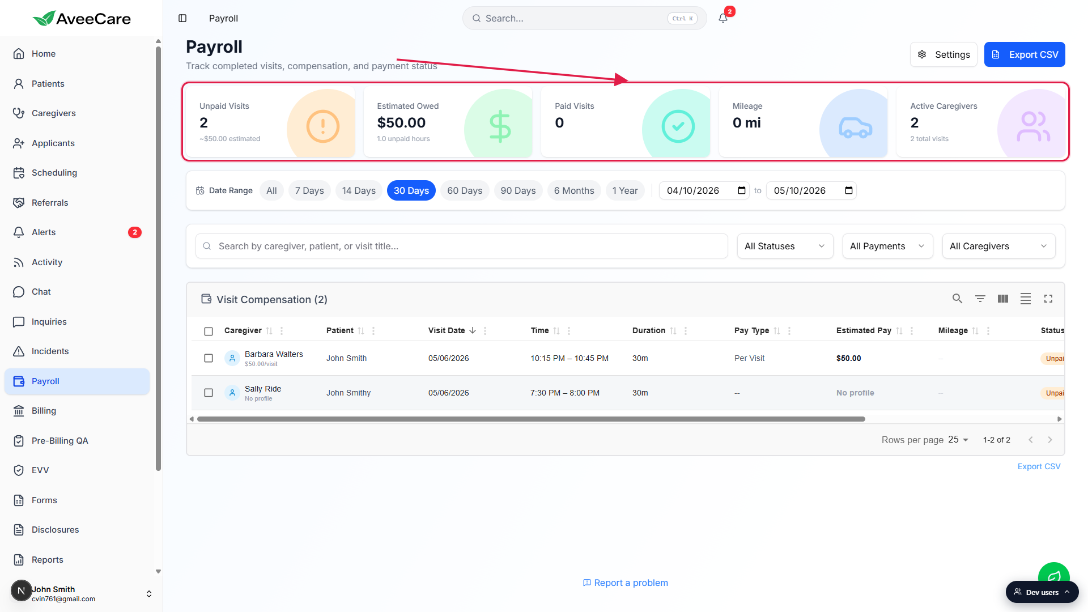Click the AveeCare logo
Image resolution: width=1088 pixels, height=612 pixels.
coord(82,19)
